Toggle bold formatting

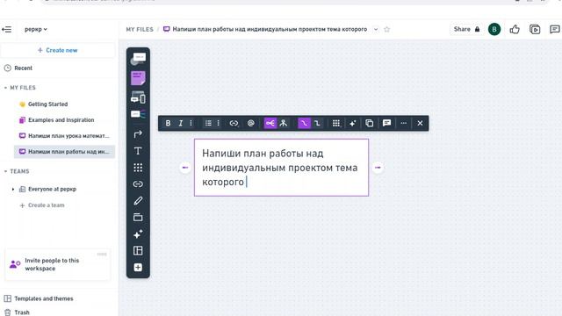click(x=168, y=123)
